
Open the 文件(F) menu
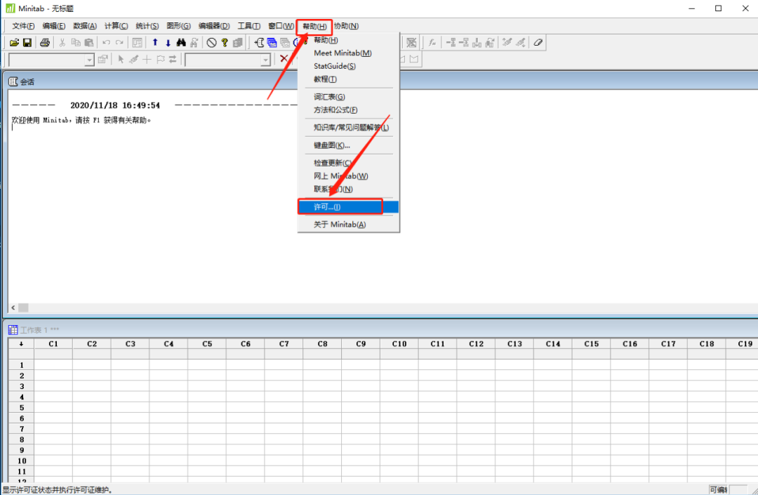coord(23,26)
